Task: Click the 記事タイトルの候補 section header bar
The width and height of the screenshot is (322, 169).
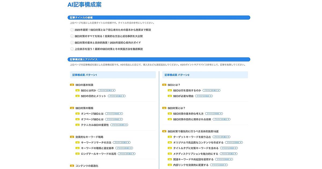Action: (159, 17)
